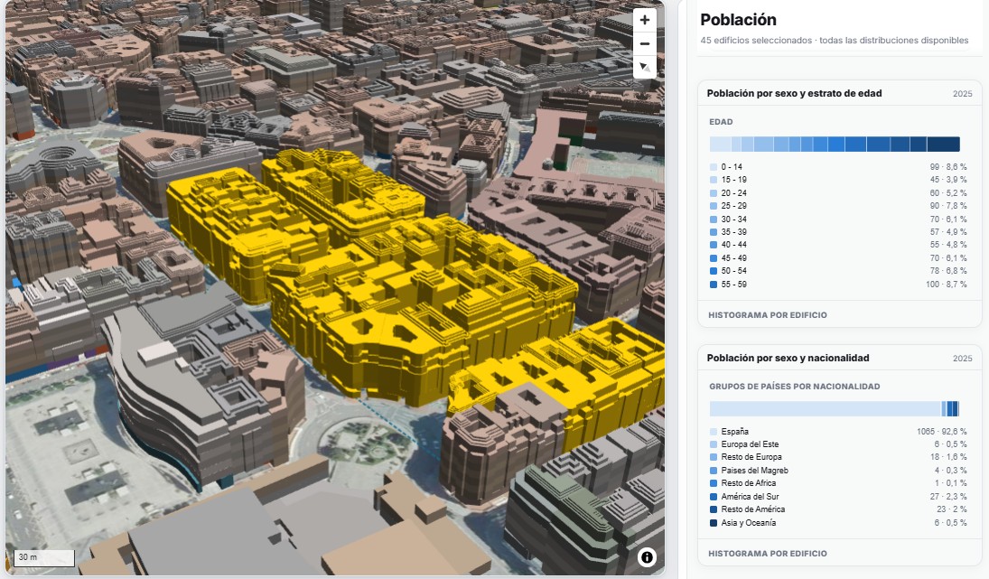Click the América del Sur swatch

(x=714, y=497)
